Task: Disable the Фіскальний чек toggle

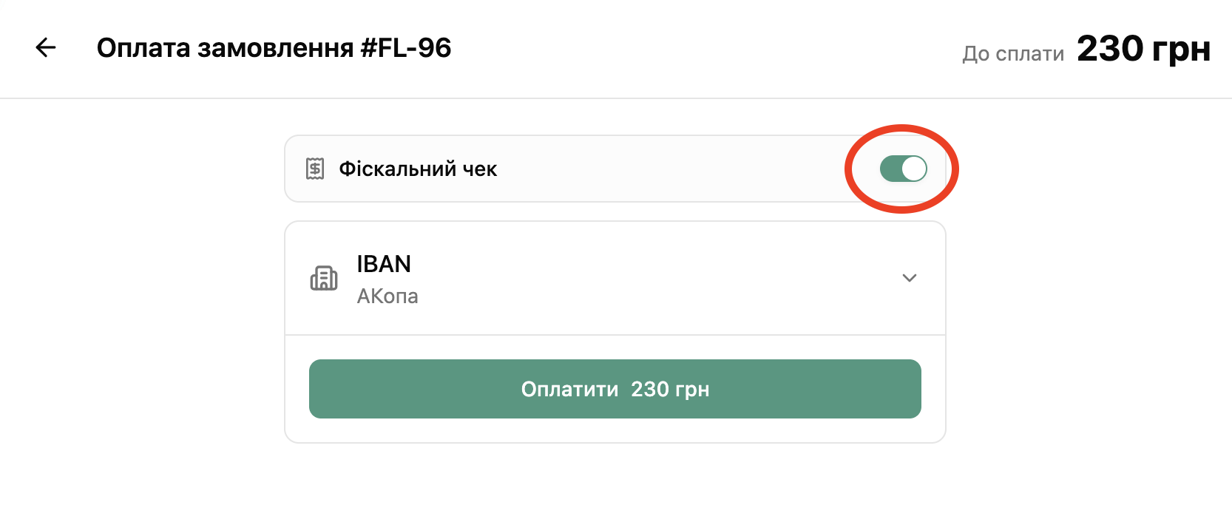Action: click(x=903, y=169)
